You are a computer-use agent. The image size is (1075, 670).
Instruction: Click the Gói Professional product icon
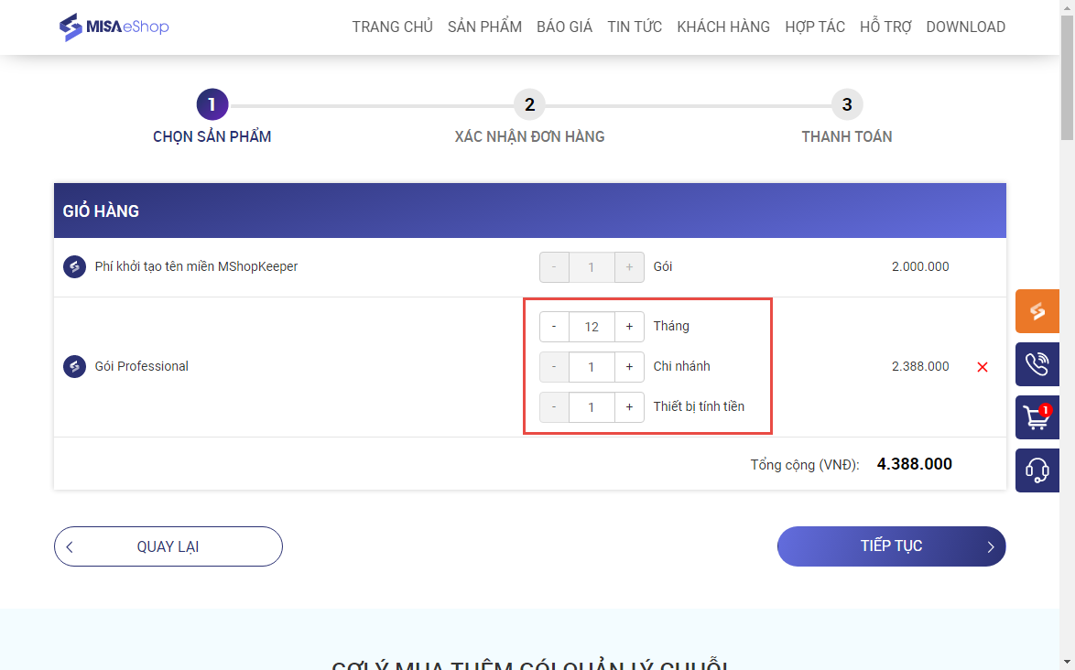74,366
